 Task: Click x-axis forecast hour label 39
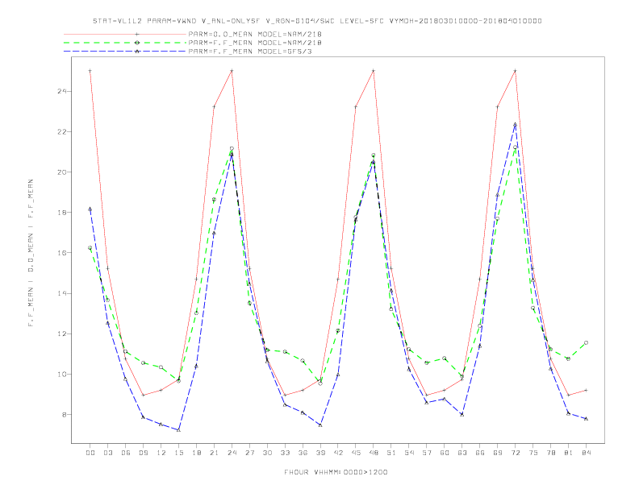click(x=320, y=453)
